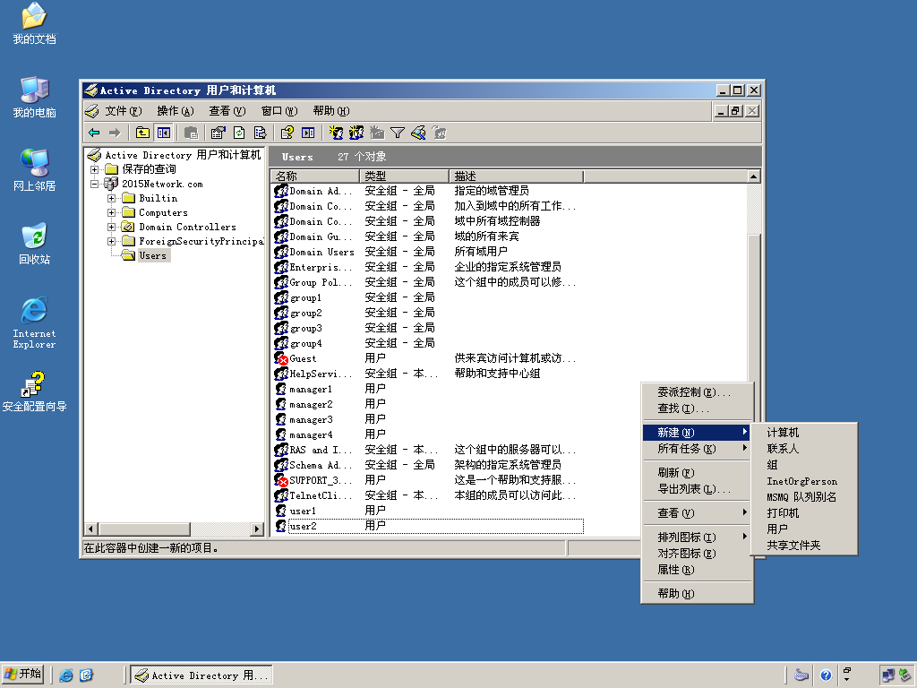Screen dimensions: 917x688
Task: Select the 我的电脑 desktop icon
Action: [35, 97]
